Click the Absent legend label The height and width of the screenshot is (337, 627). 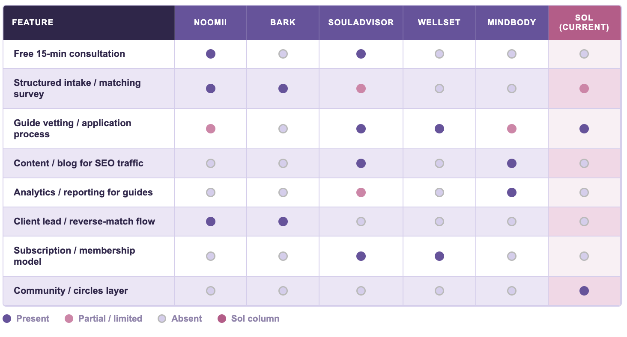187,319
